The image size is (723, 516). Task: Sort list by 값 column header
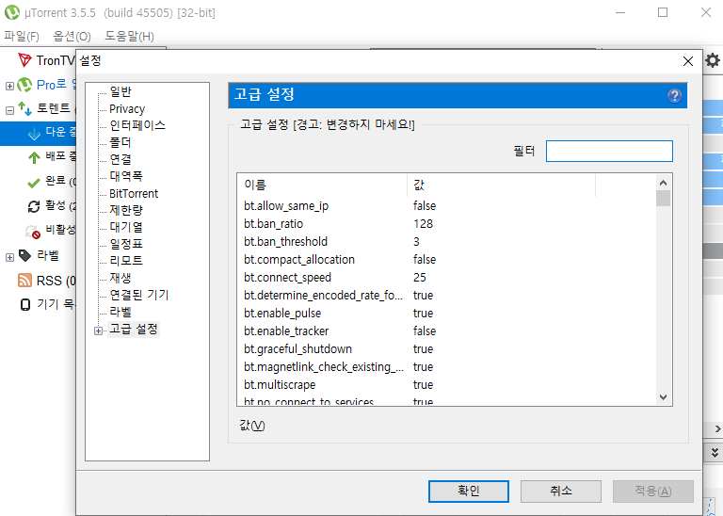(x=501, y=185)
